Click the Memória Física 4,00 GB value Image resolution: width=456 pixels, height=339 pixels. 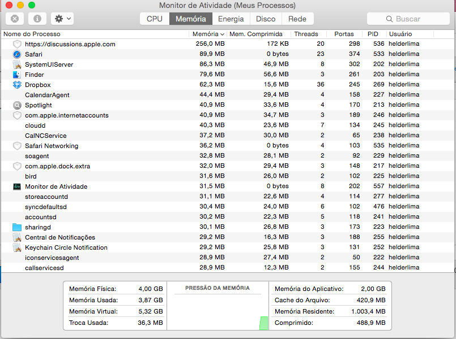(151, 289)
